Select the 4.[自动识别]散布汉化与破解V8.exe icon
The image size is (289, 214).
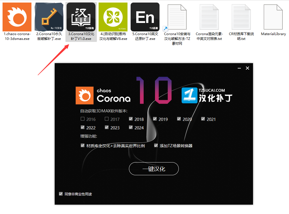113,17
